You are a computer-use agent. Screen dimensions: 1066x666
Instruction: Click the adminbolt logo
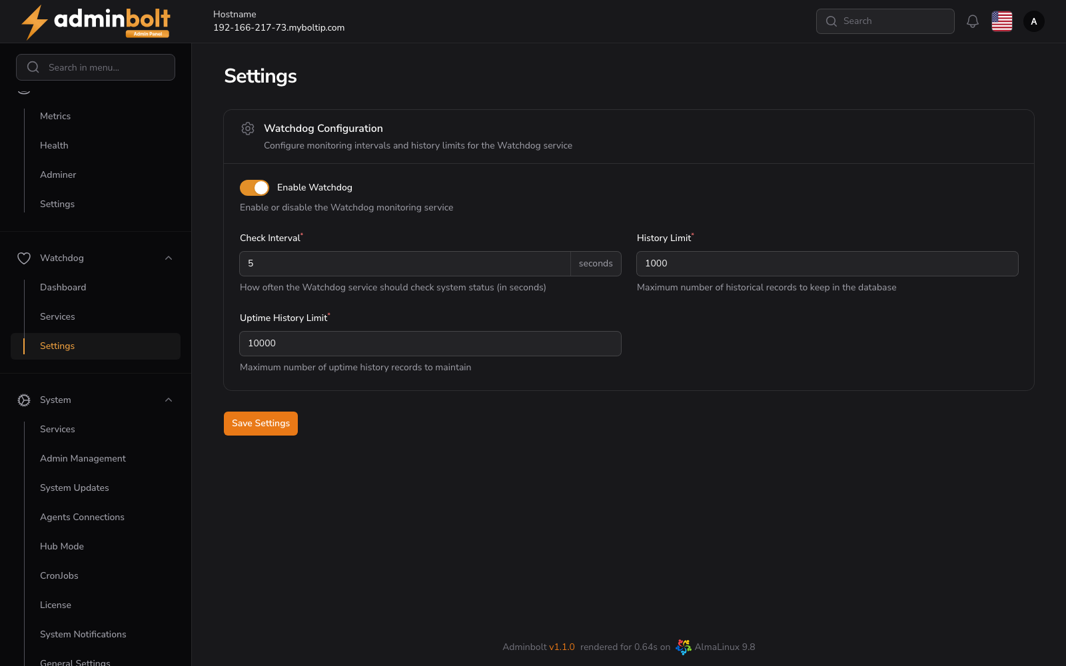point(95,22)
